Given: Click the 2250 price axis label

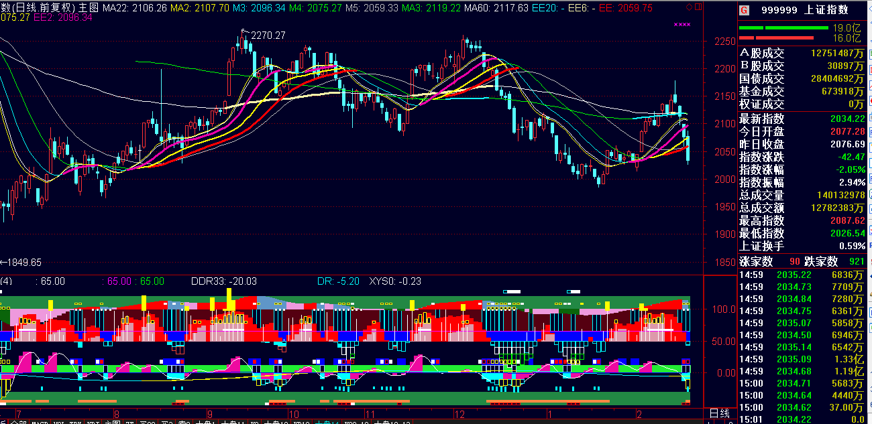Looking at the screenshot, I should point(724,42).
